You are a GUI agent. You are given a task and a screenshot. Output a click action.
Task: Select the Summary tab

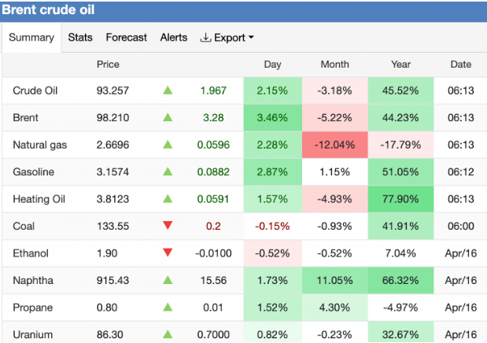(31, 38)
